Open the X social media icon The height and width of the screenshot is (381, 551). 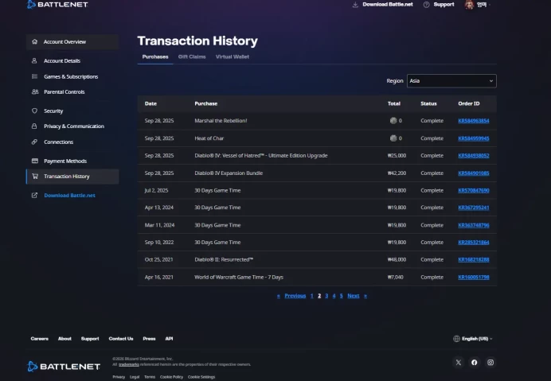click(x=458, y=363)
